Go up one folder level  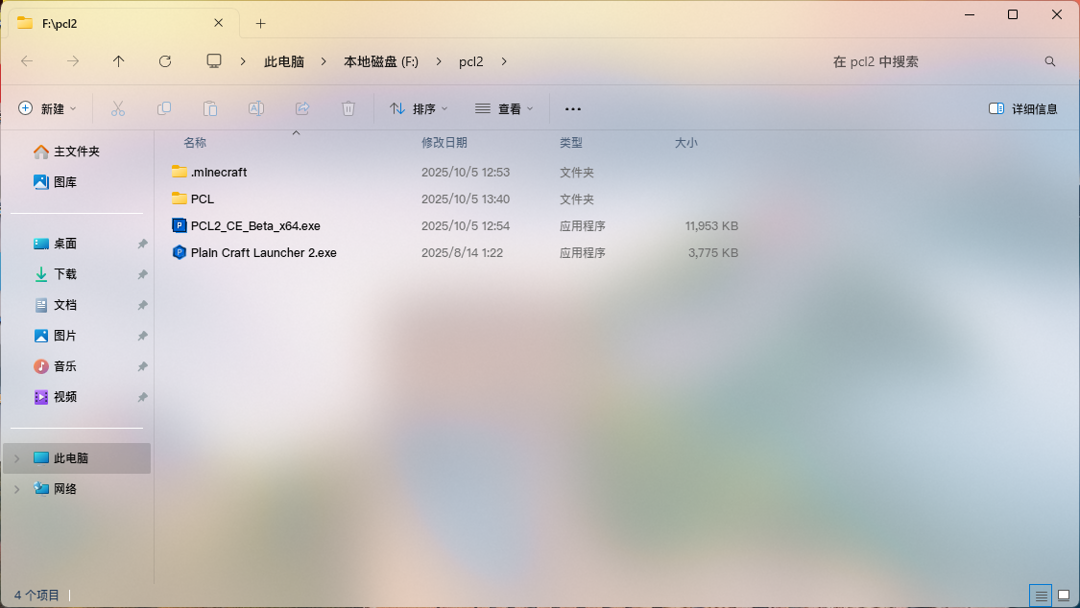click(119, 61)
